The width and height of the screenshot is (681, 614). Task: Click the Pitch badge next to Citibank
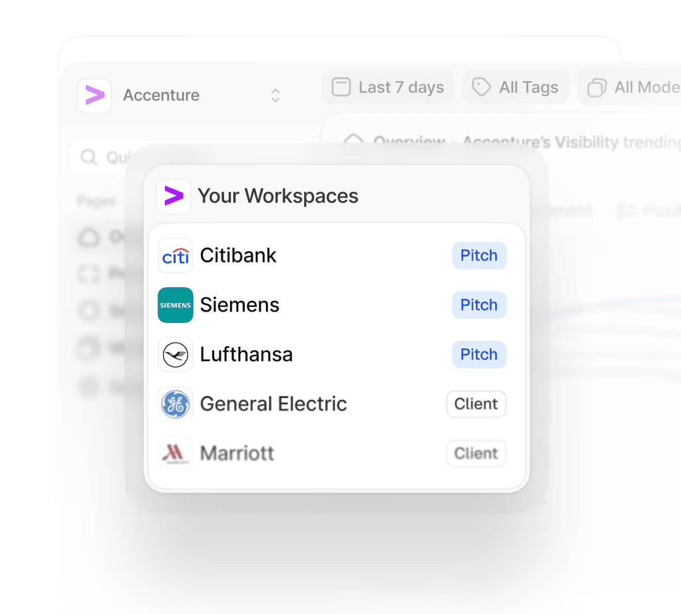(x=479, y=255)
